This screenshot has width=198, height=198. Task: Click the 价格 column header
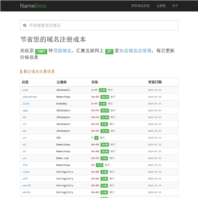click(95, 82)
